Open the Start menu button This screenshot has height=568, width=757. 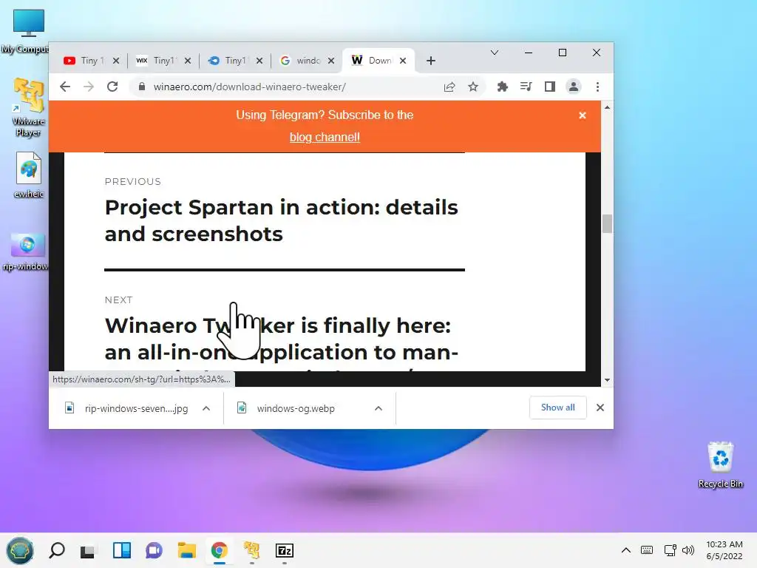20,550
